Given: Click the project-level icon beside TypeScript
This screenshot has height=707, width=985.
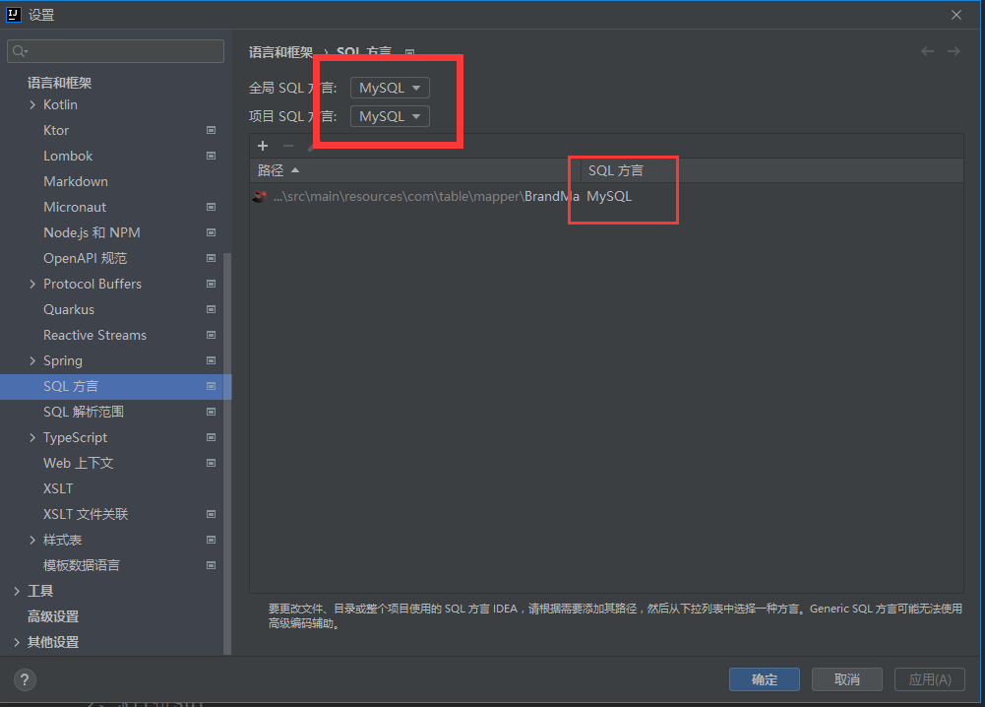Looking at the screenshot, I should coord(211,437).
